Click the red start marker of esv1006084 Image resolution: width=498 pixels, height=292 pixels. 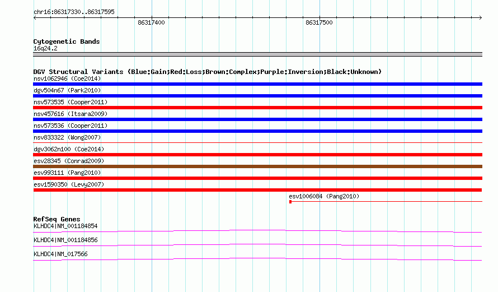(x=290, y=202)
